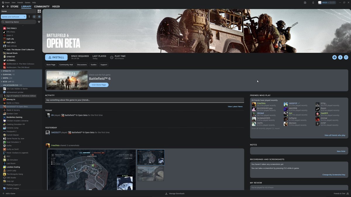Open the collections grid view icon
Image resolution: width=351 pixels, height=197 pixels.
pyautogui.click(x=39, y=11)
